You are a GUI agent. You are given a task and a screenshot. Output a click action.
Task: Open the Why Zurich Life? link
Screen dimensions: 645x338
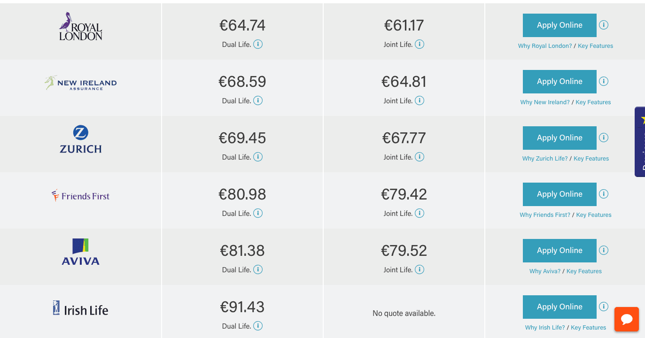point(545,159)
